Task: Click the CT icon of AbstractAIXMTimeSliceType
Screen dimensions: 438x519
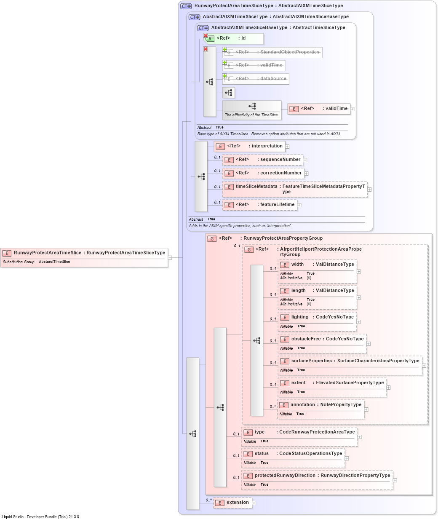Action: tap(194, 17)
